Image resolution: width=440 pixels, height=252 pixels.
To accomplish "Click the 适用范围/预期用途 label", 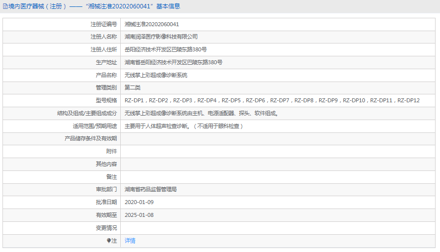I will pos(95,126).
